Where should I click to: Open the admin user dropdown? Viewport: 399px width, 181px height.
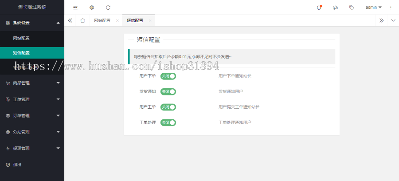tap(374, 8)
